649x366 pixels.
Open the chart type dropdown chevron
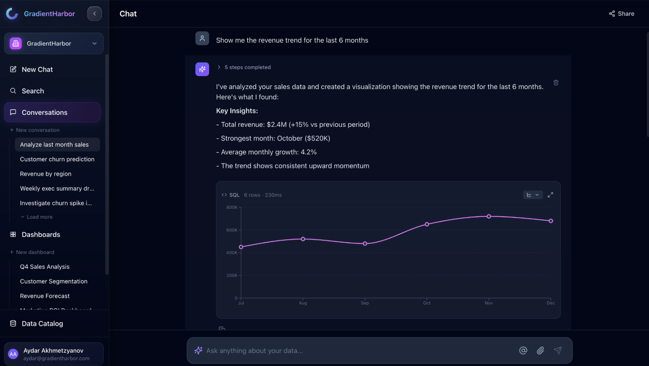(x=537, y=195)
